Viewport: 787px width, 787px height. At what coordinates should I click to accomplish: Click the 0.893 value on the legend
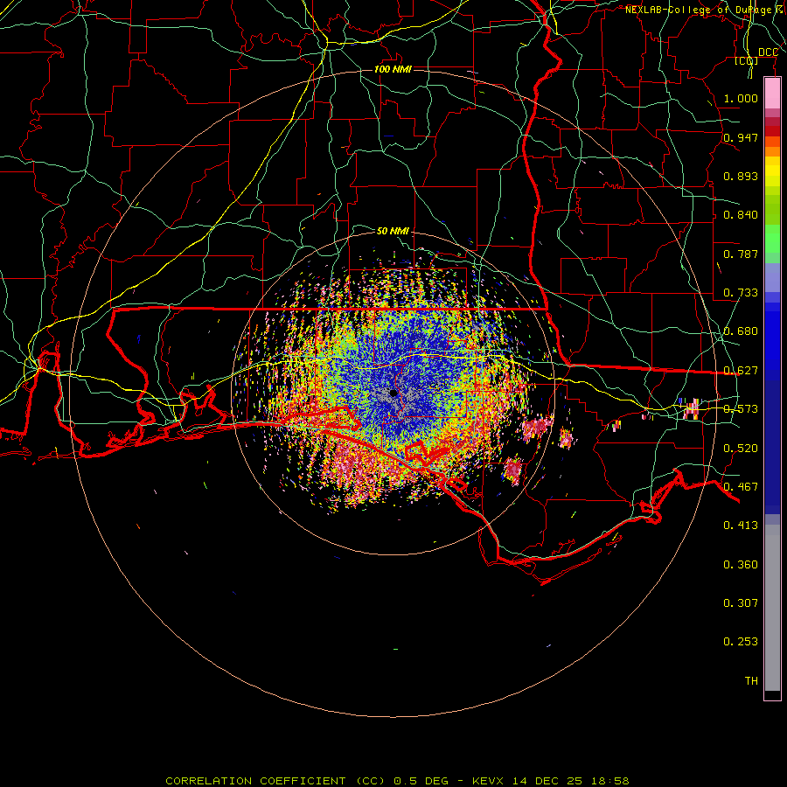[x=741, y=176]
